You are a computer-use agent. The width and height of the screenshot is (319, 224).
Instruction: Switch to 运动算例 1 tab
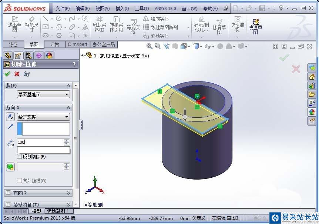[x=58, y=211]
